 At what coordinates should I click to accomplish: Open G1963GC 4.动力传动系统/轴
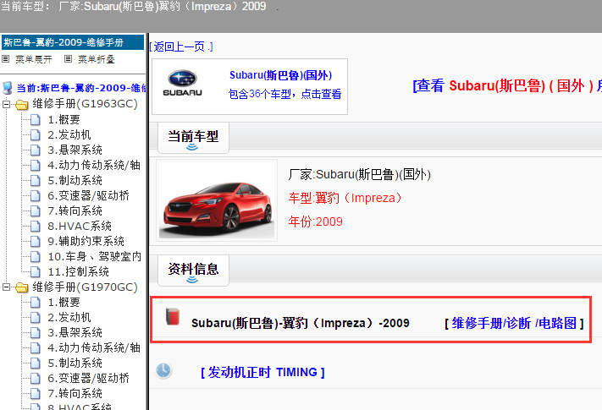coord(94,165)
